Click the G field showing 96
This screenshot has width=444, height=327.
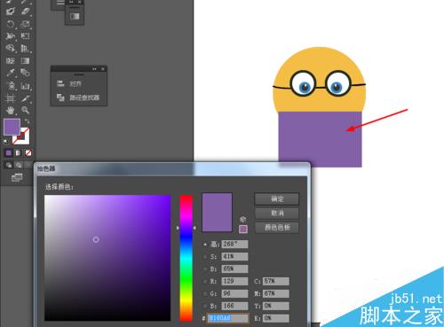[234, 293]
